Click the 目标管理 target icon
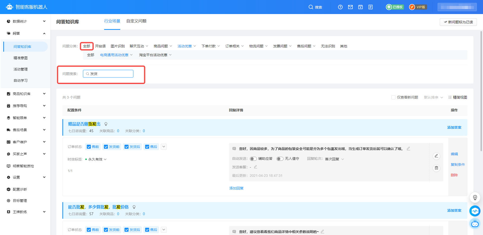Viewport: 483px width, 235px height. coord(9,201)
